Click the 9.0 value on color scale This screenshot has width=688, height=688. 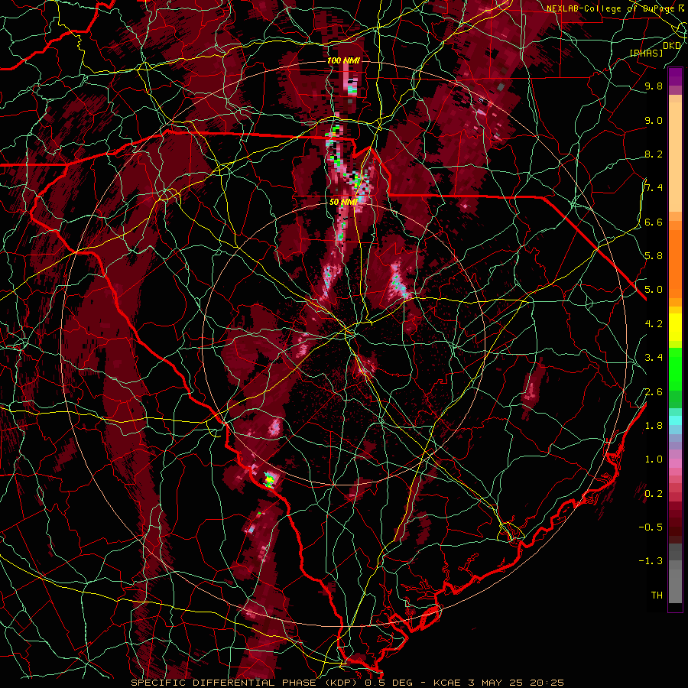(x=654, y=121)
